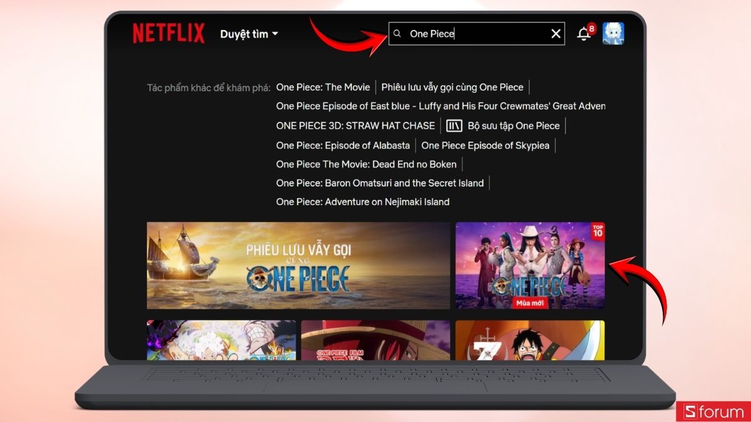751x422 pixels.
Task: Click the Mùa mới badge
Action: [530, 303]
